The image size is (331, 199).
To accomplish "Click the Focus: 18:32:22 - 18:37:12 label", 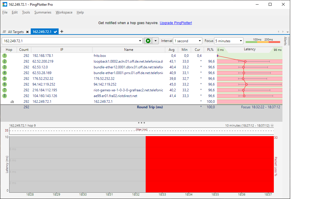I will pyautogui.click(x=261, y=107).
